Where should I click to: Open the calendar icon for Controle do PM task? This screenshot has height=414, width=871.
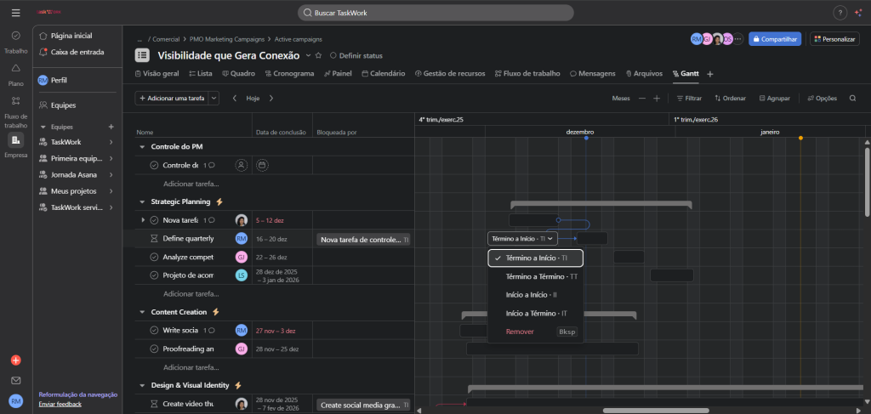point(262,165)
